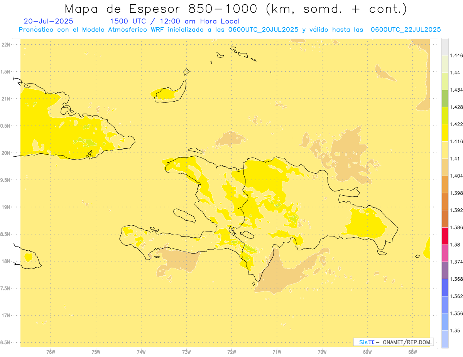This screenshot has width=463, height=357.
Task: Pick the pale yellow swatch between 1.41 and 1.416
Action: coord(445,150)
